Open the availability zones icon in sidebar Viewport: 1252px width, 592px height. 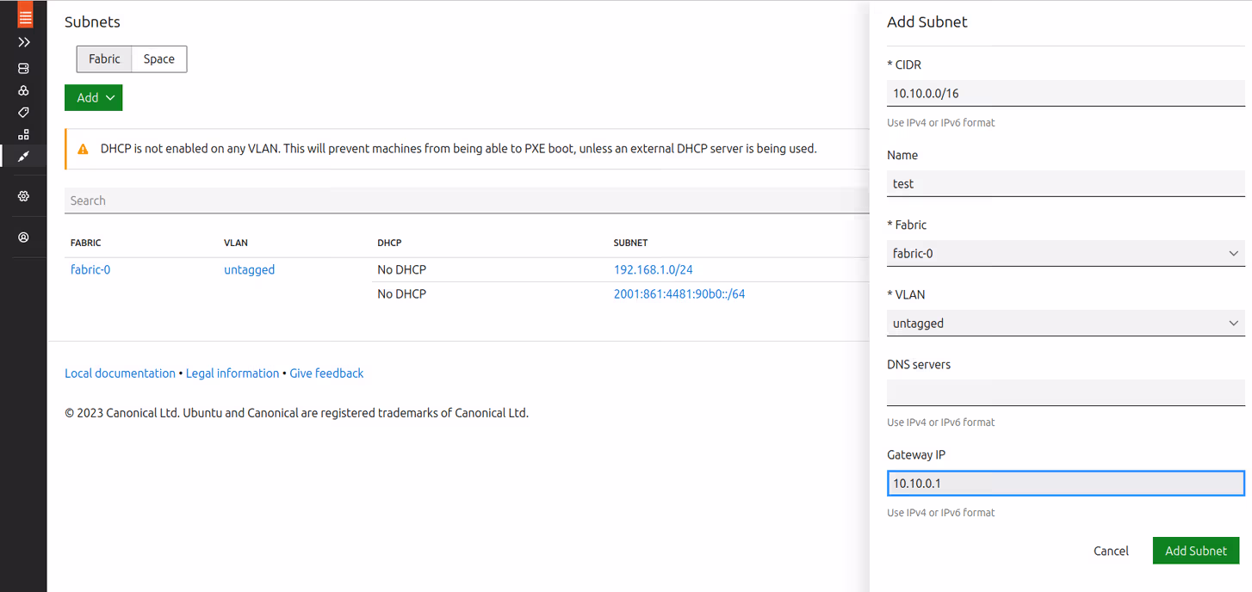[24, 135]
